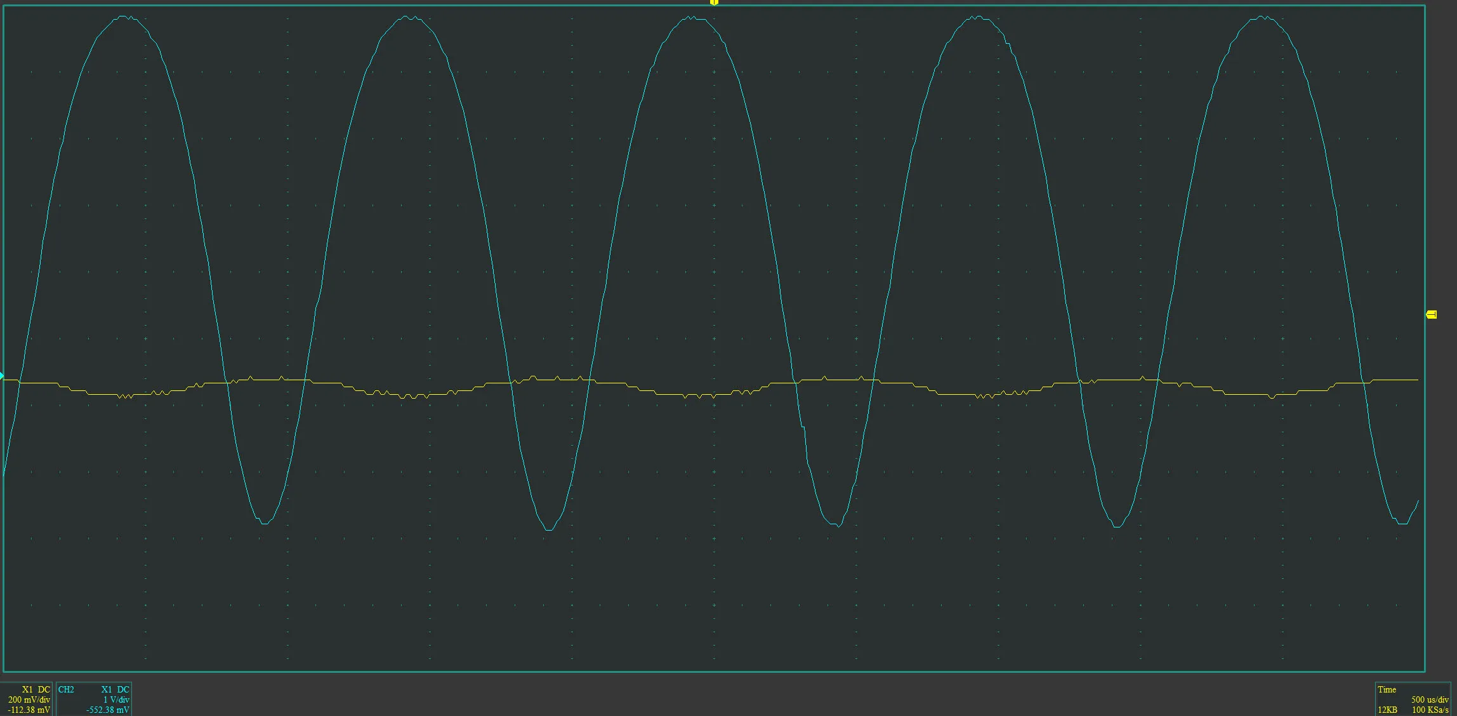Click the 12KB memory depth value

click(x=1387, y=710)
